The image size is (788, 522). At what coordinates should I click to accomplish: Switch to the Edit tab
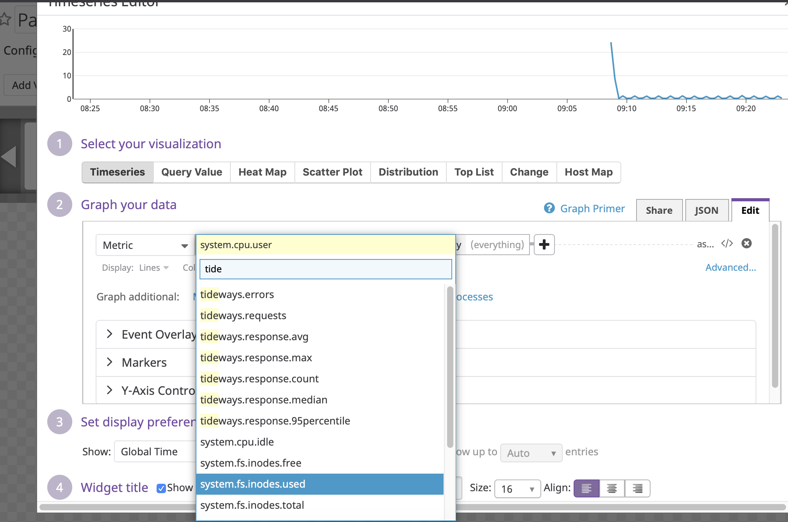(x=750, y=210)
